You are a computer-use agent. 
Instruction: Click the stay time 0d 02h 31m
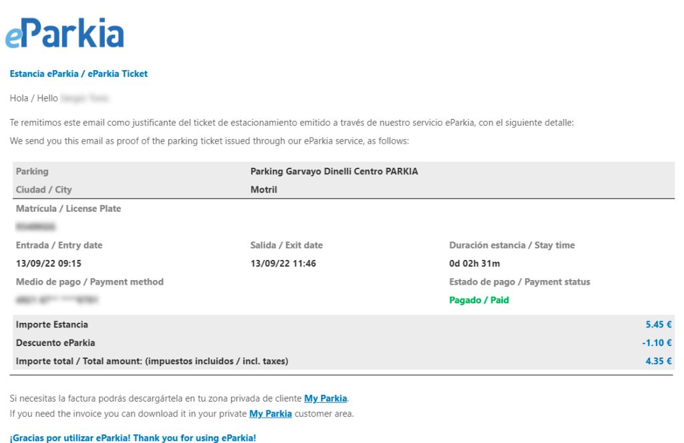coord(475,263)
